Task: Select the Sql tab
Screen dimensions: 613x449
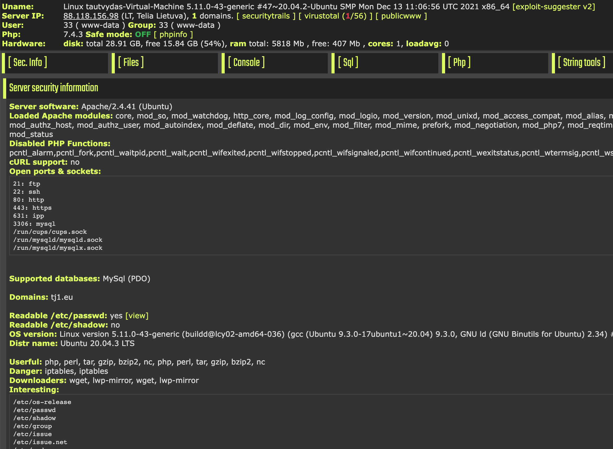Action: (x=348, y=63)
